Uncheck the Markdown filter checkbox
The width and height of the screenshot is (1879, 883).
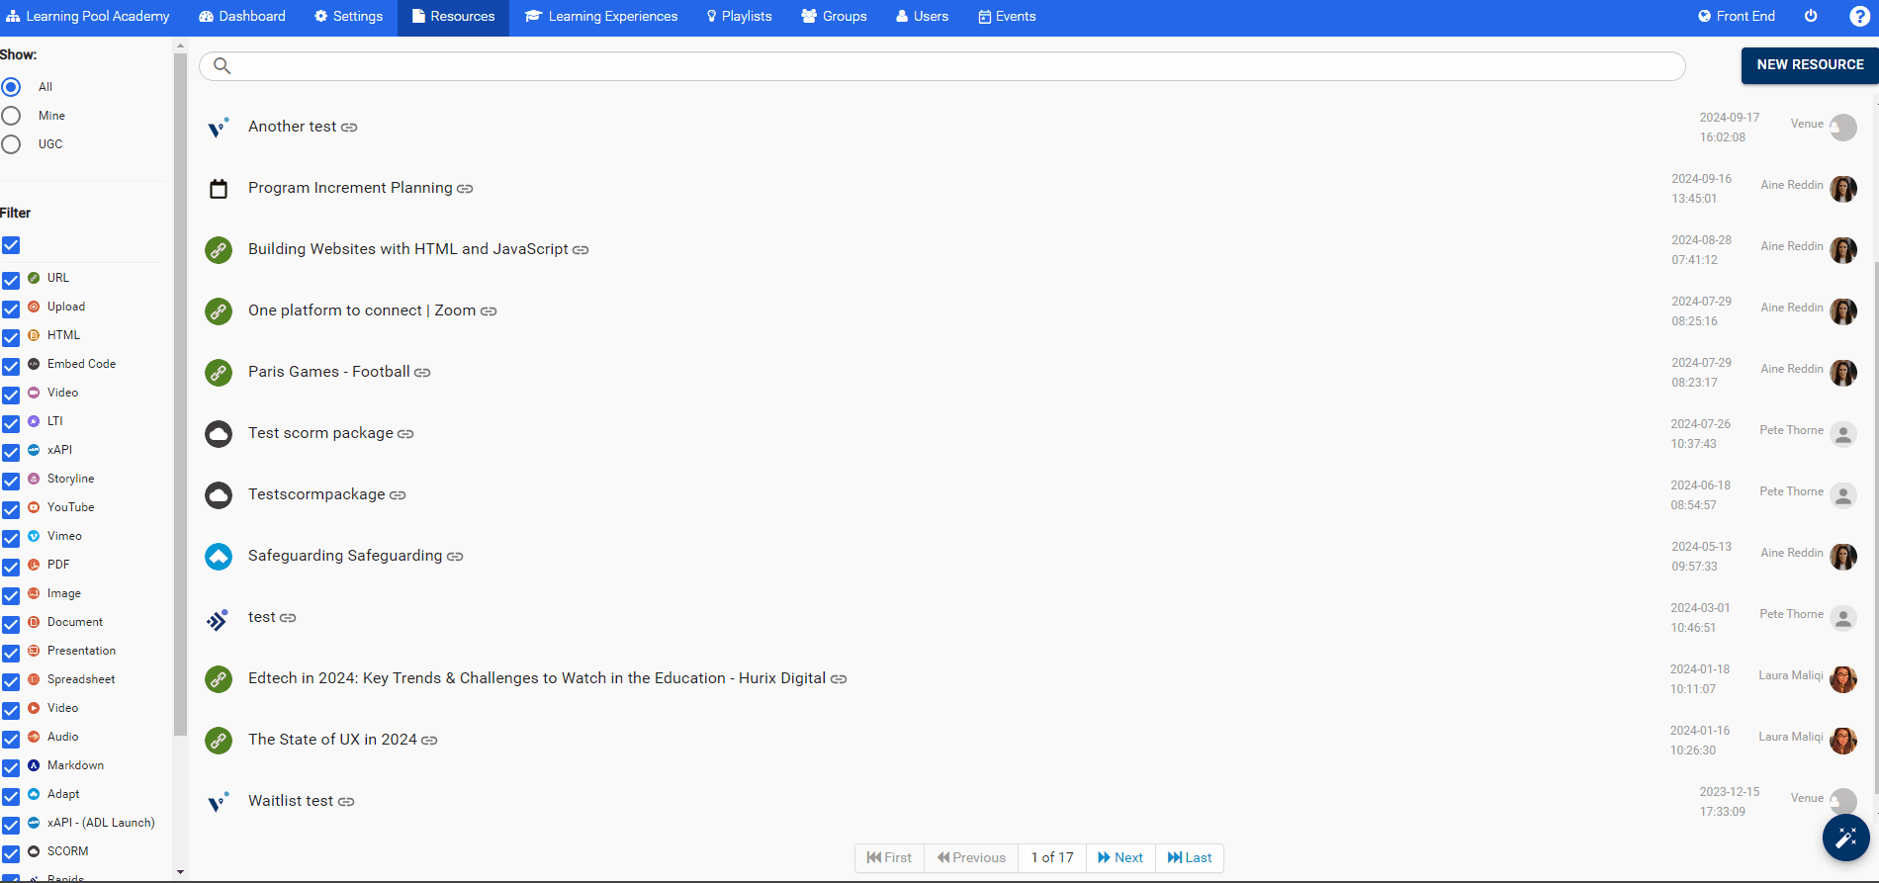click(11, 767)
